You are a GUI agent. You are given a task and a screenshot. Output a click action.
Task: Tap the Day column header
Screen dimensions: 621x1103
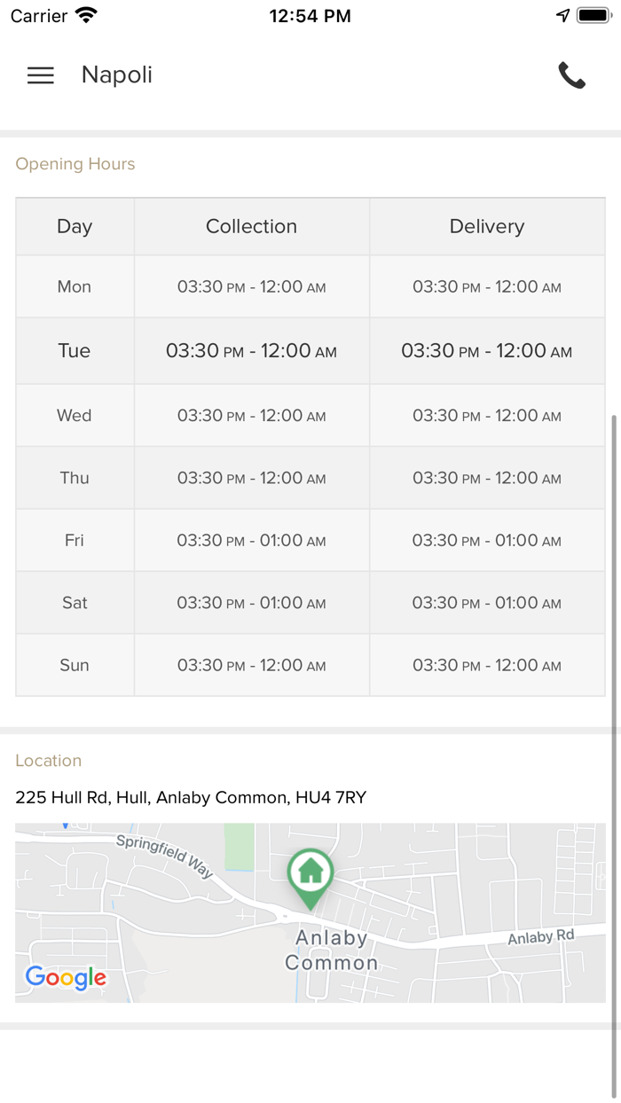coord(75,227)
